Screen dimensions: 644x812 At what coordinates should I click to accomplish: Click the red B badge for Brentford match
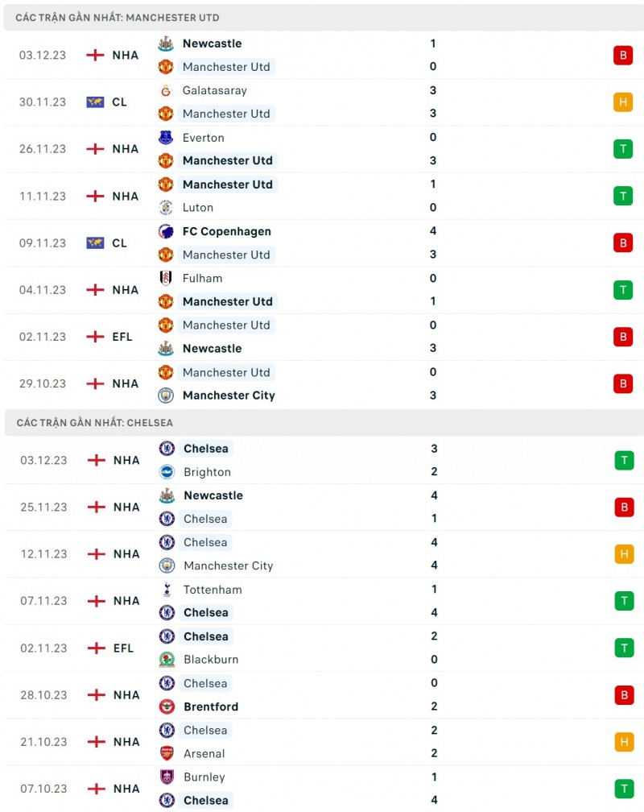point(623,695)
